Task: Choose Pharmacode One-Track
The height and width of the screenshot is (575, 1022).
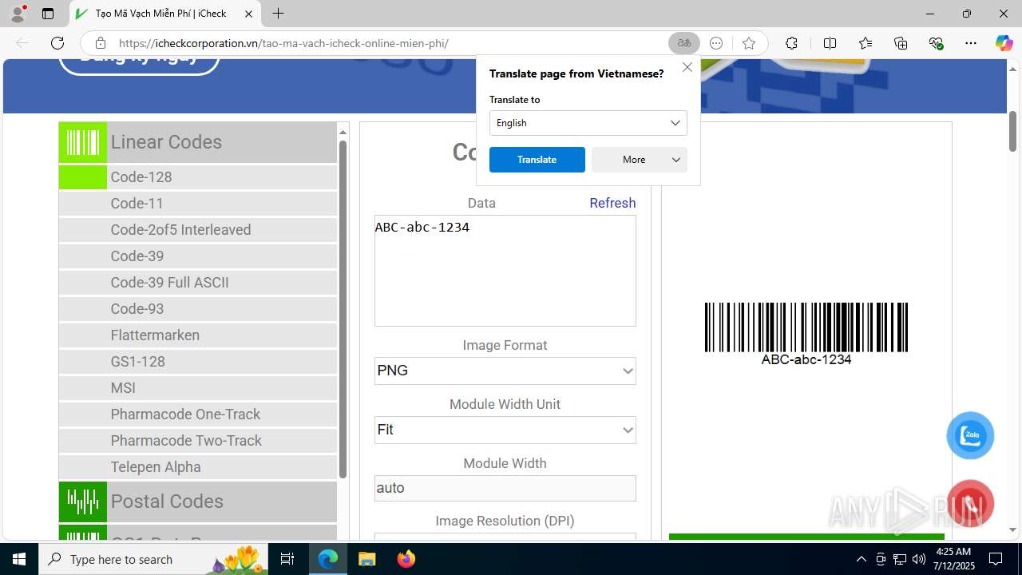Action: pyautogui.click(x=198, y=414)
